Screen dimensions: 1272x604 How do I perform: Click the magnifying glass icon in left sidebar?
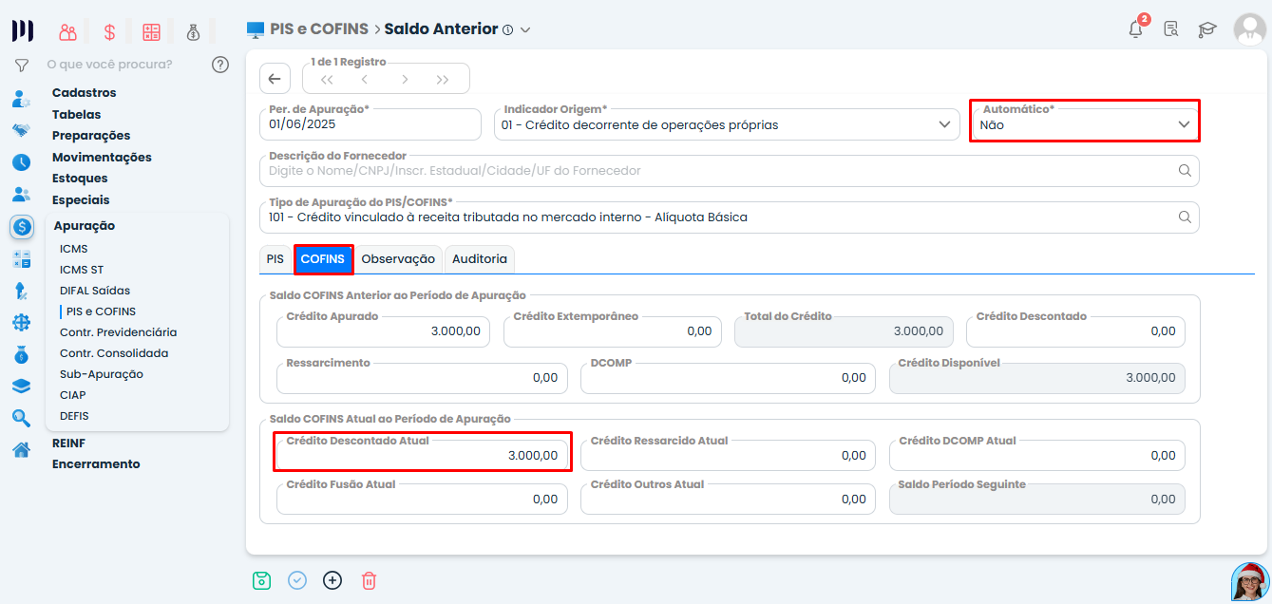click(21, 417)
